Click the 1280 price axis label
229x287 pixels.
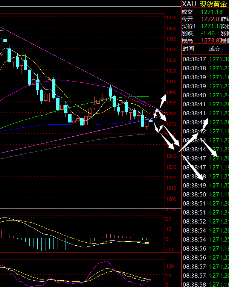[x=171, y=114]
